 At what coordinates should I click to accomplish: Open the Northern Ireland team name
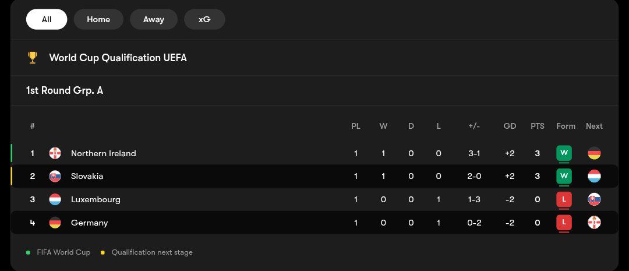(x=103, y=153)
